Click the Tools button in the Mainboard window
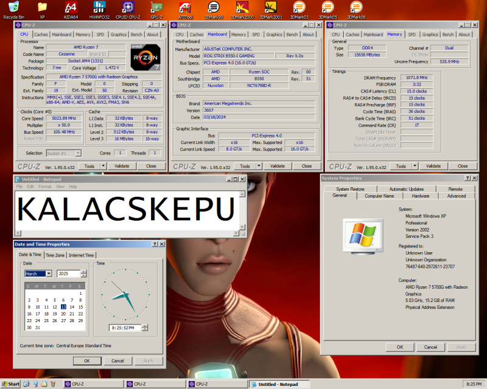 coord(245,166)
